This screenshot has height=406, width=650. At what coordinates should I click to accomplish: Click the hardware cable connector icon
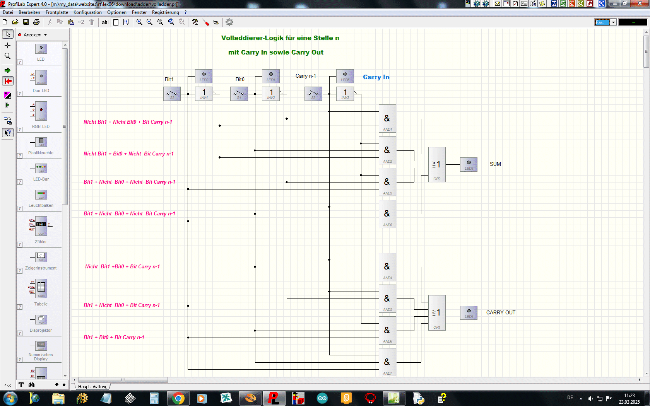tap(216, 22)
